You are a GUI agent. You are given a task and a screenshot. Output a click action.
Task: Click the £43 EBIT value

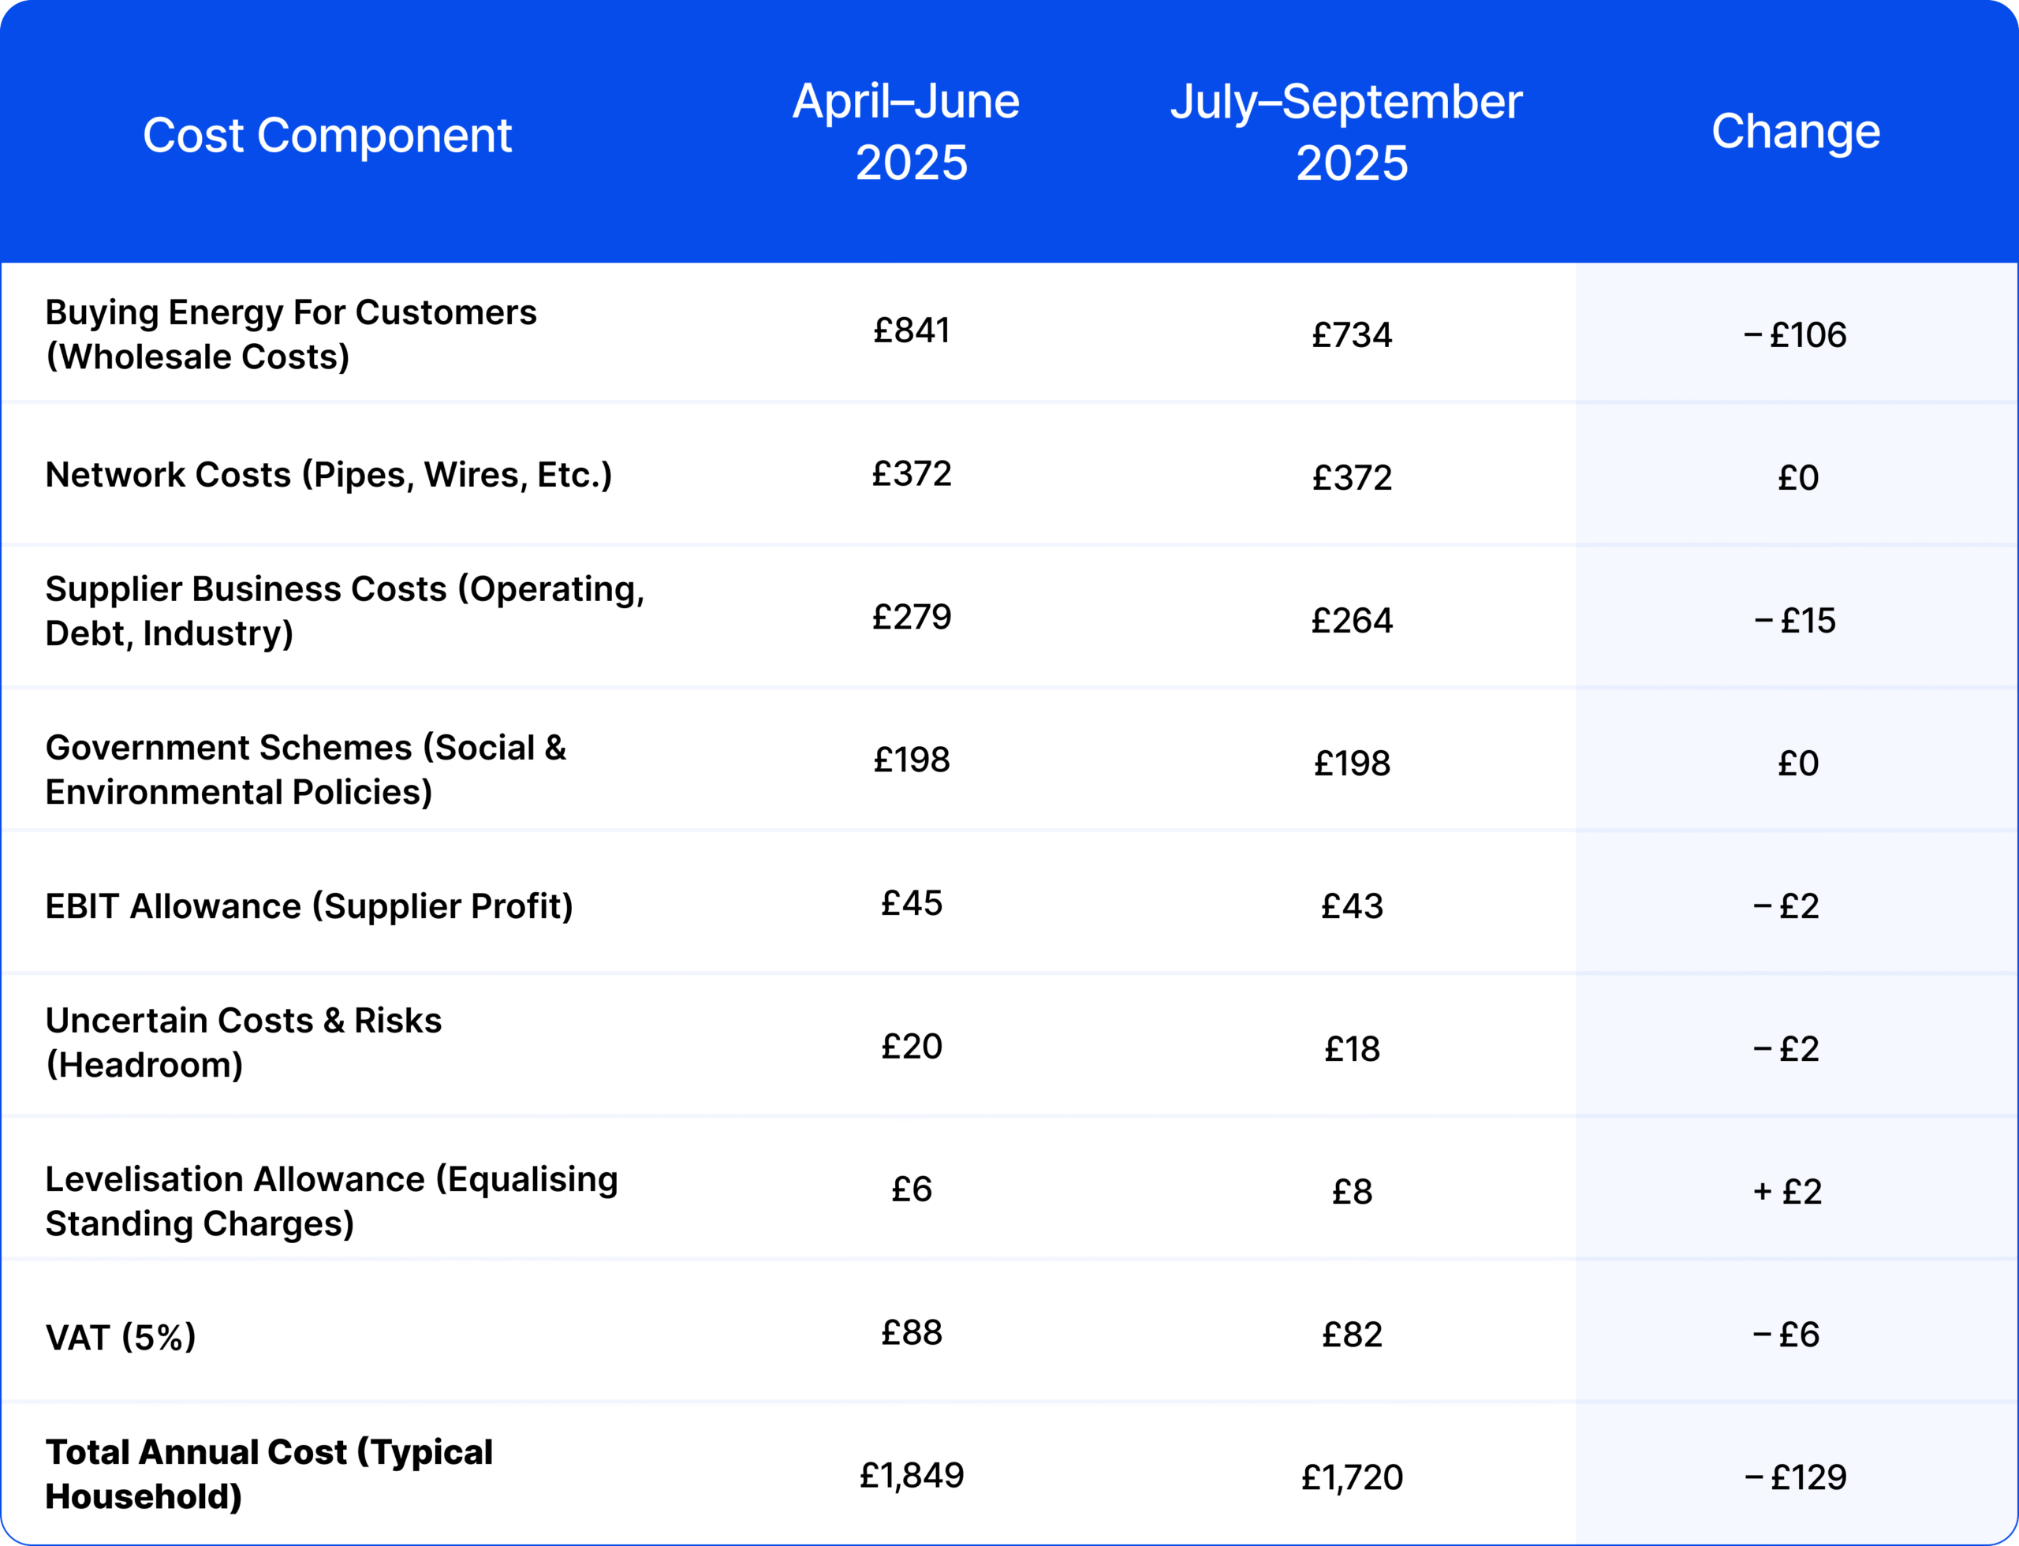(1352, 906)
